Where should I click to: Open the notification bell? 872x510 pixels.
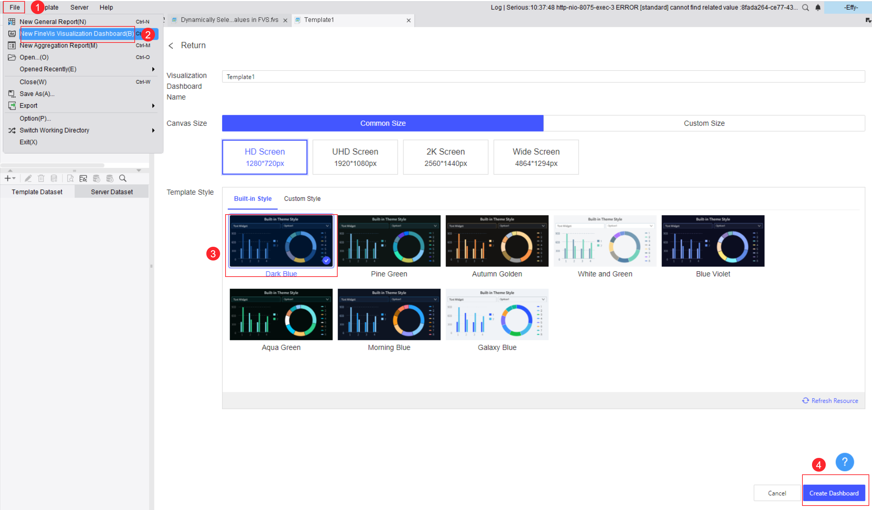pyautogui.click(x=818, y=8)
